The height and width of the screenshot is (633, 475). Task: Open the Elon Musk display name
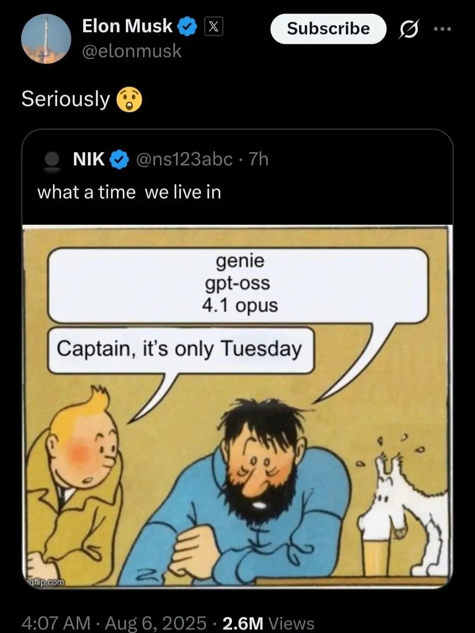(127, 26)
